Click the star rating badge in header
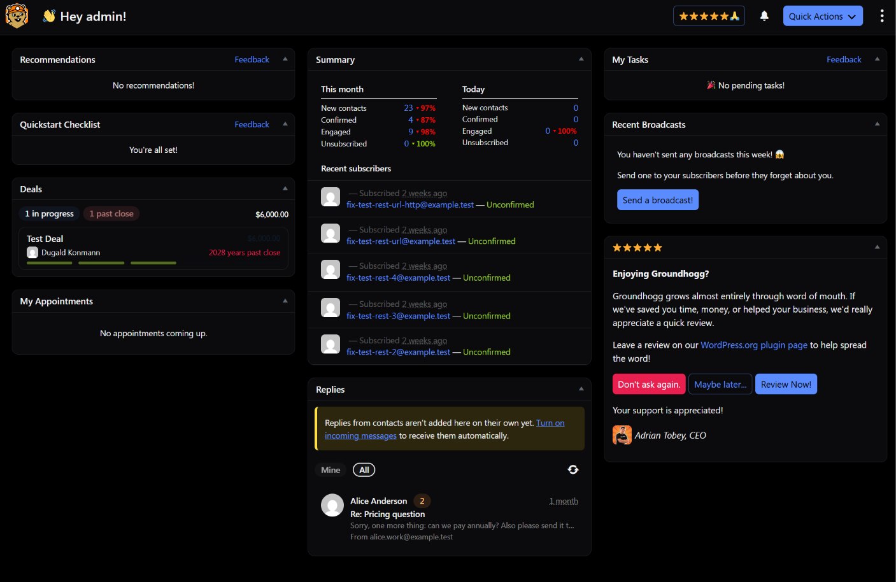The image size is (896, 582). (x=709, y=16)
